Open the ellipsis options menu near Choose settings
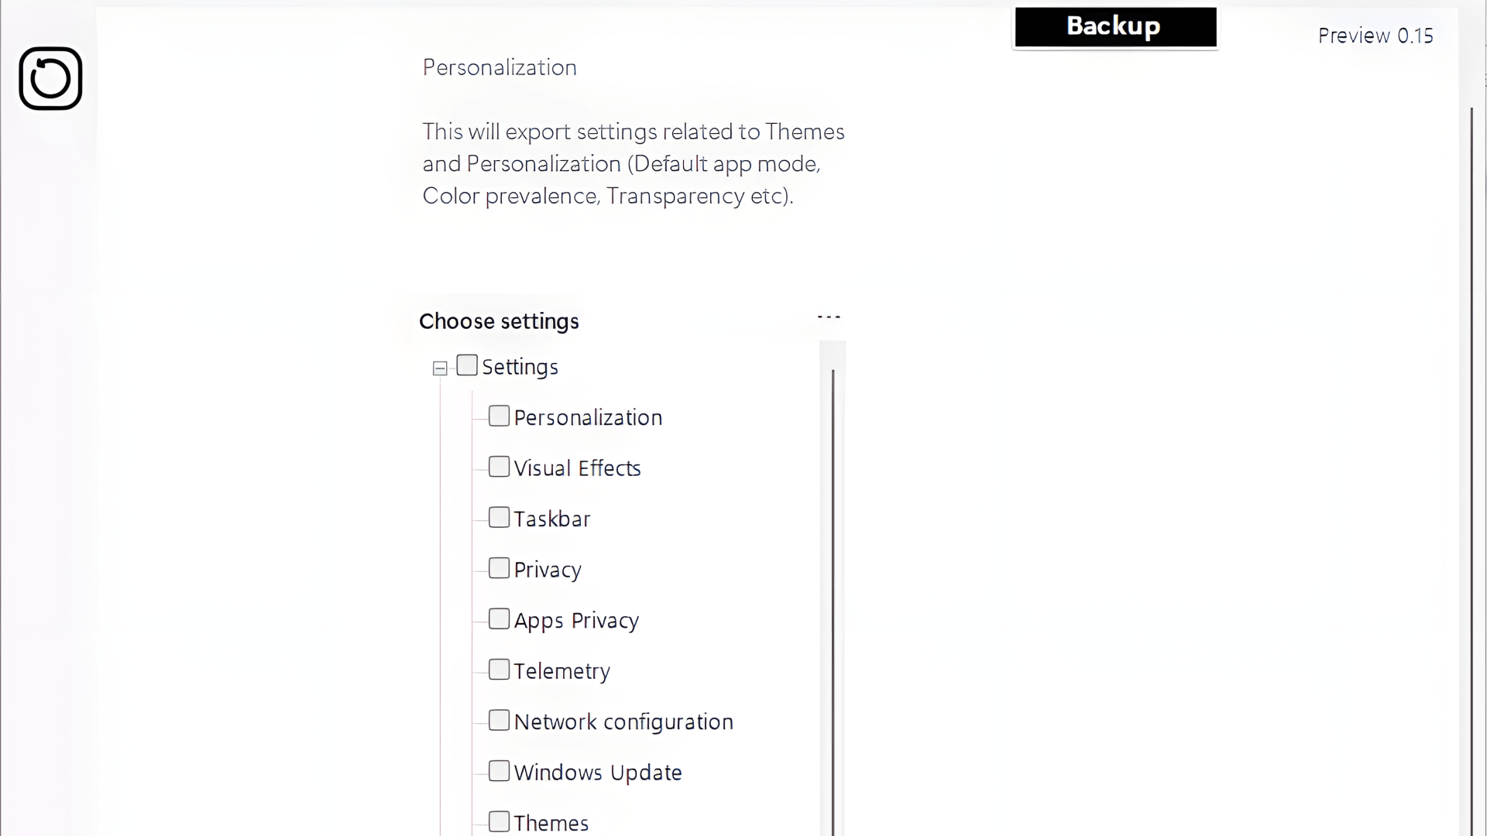 coord(829,316)
